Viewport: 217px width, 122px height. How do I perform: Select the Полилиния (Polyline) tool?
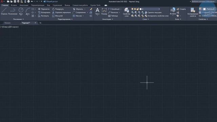[x=13, y=11]
